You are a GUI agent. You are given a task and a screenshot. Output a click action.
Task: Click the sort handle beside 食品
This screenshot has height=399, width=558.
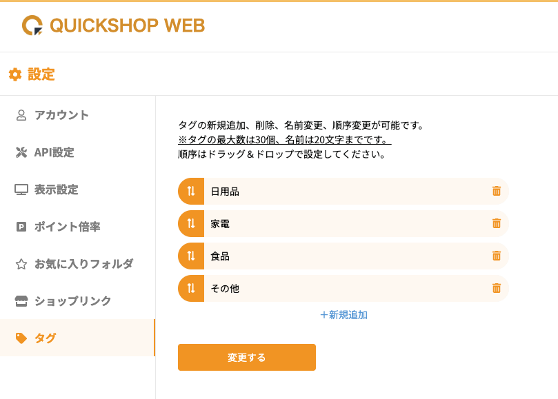(x=191, y=256)
